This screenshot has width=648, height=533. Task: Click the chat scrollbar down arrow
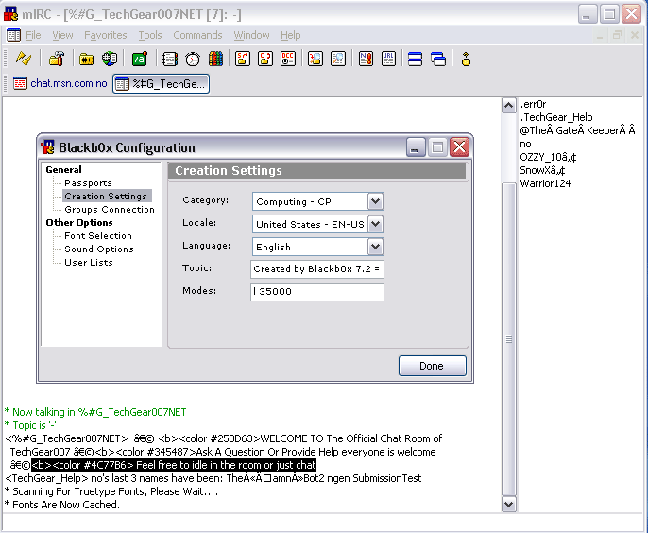tap(509, 505)
